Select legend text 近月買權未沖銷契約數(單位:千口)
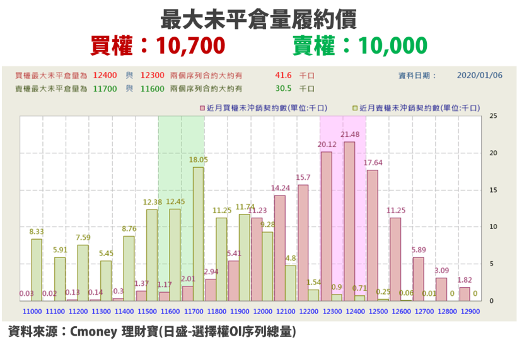This screenshot has height=347, width=517. click(x=267, y=108)
